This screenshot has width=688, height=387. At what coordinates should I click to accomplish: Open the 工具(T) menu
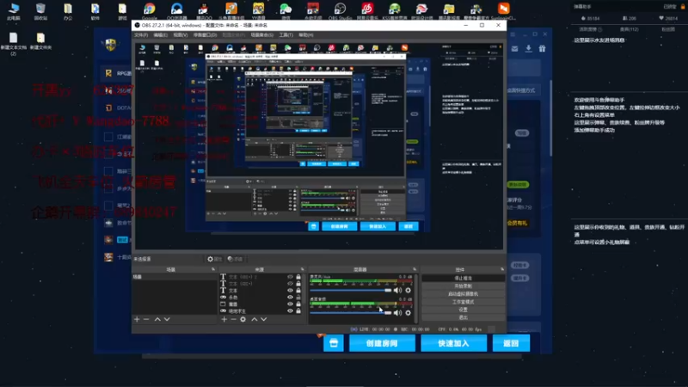coord(286,34)
